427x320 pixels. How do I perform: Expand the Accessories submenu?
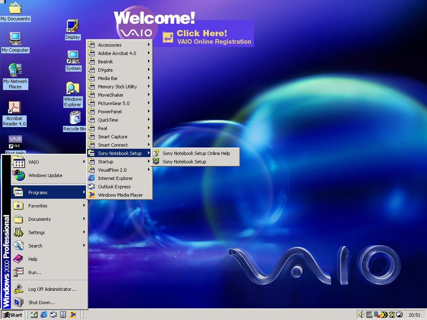click(119, 45)
